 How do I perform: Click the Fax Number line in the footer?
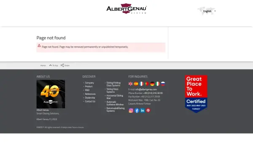pyautogui.click(x=144, y=97)
